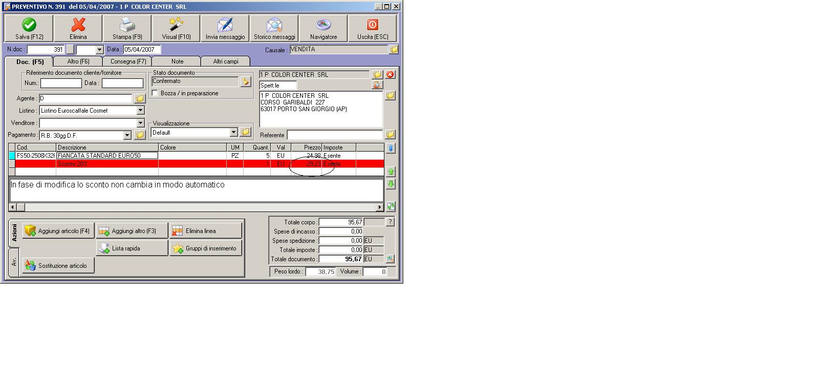Switch to the Consegna (F7) tab
The height and width of the screenshot is (380, 819).
click(x=128, y=61)
